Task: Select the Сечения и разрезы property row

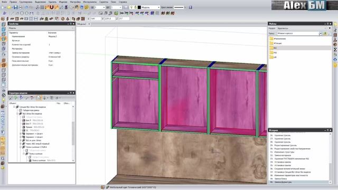Action: [41, 57]
